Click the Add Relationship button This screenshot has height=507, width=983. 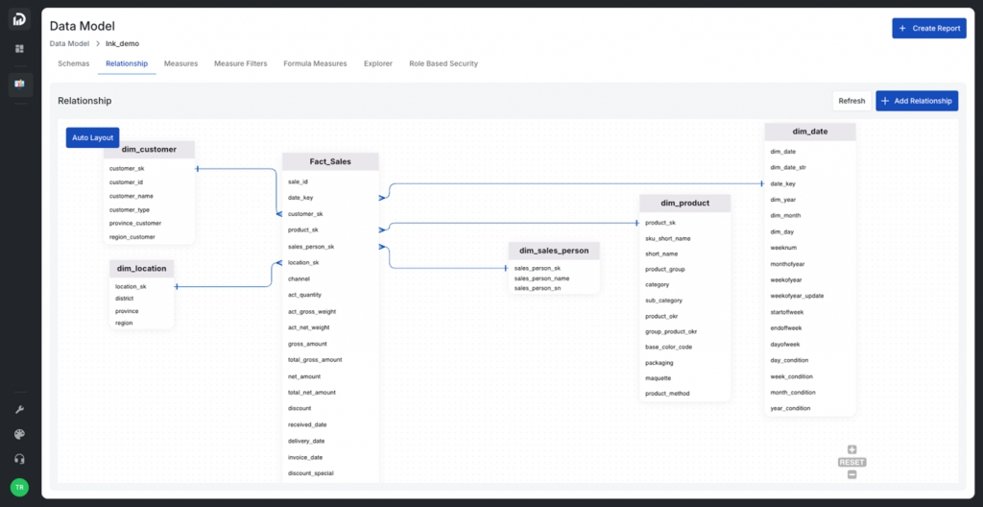coord(916,101)
